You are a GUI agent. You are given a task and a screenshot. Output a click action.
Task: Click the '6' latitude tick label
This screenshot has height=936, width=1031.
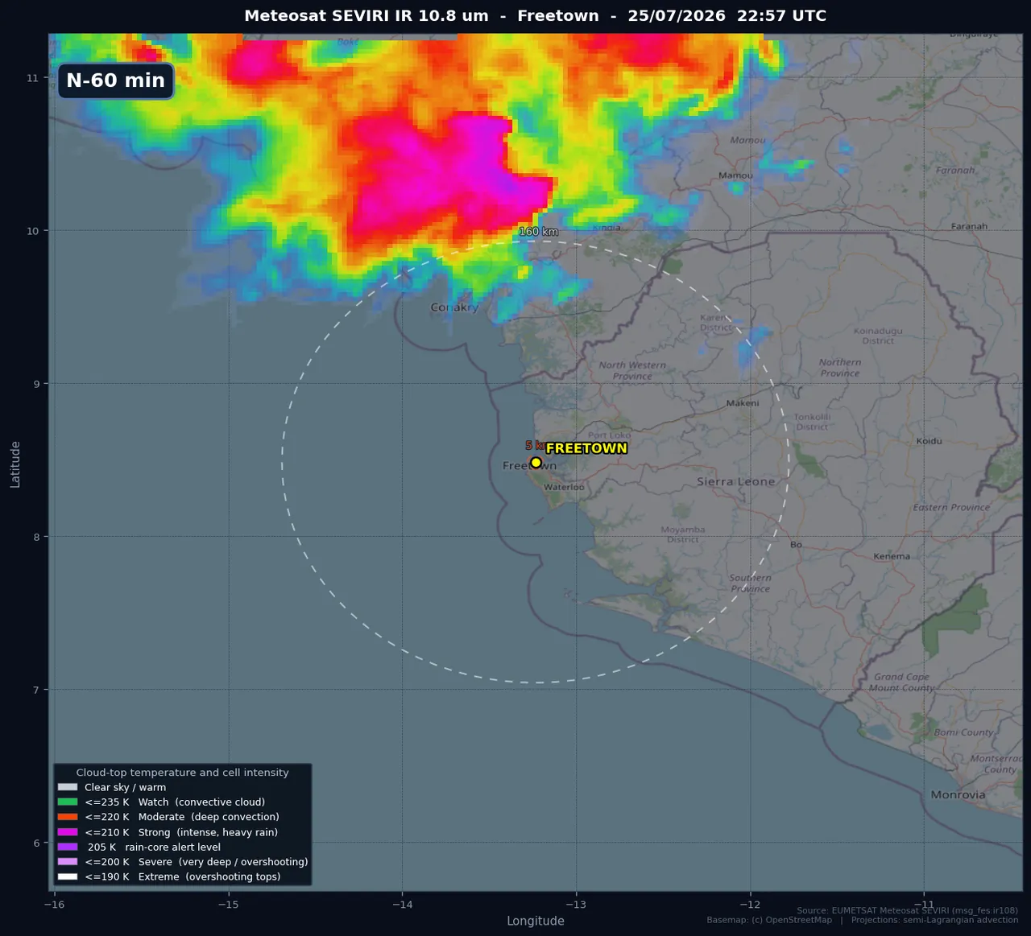(x=35, y=843)
